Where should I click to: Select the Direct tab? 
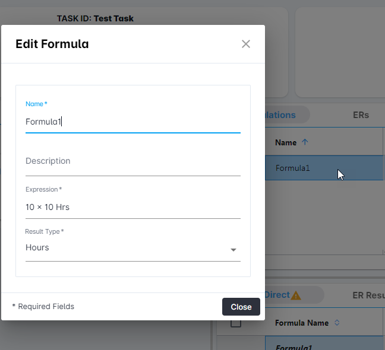click(x=277, y=295)
